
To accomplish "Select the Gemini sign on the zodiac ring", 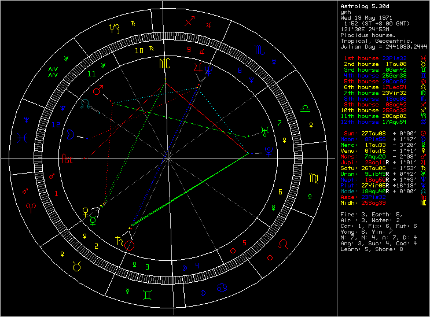I will coord(149,295).
